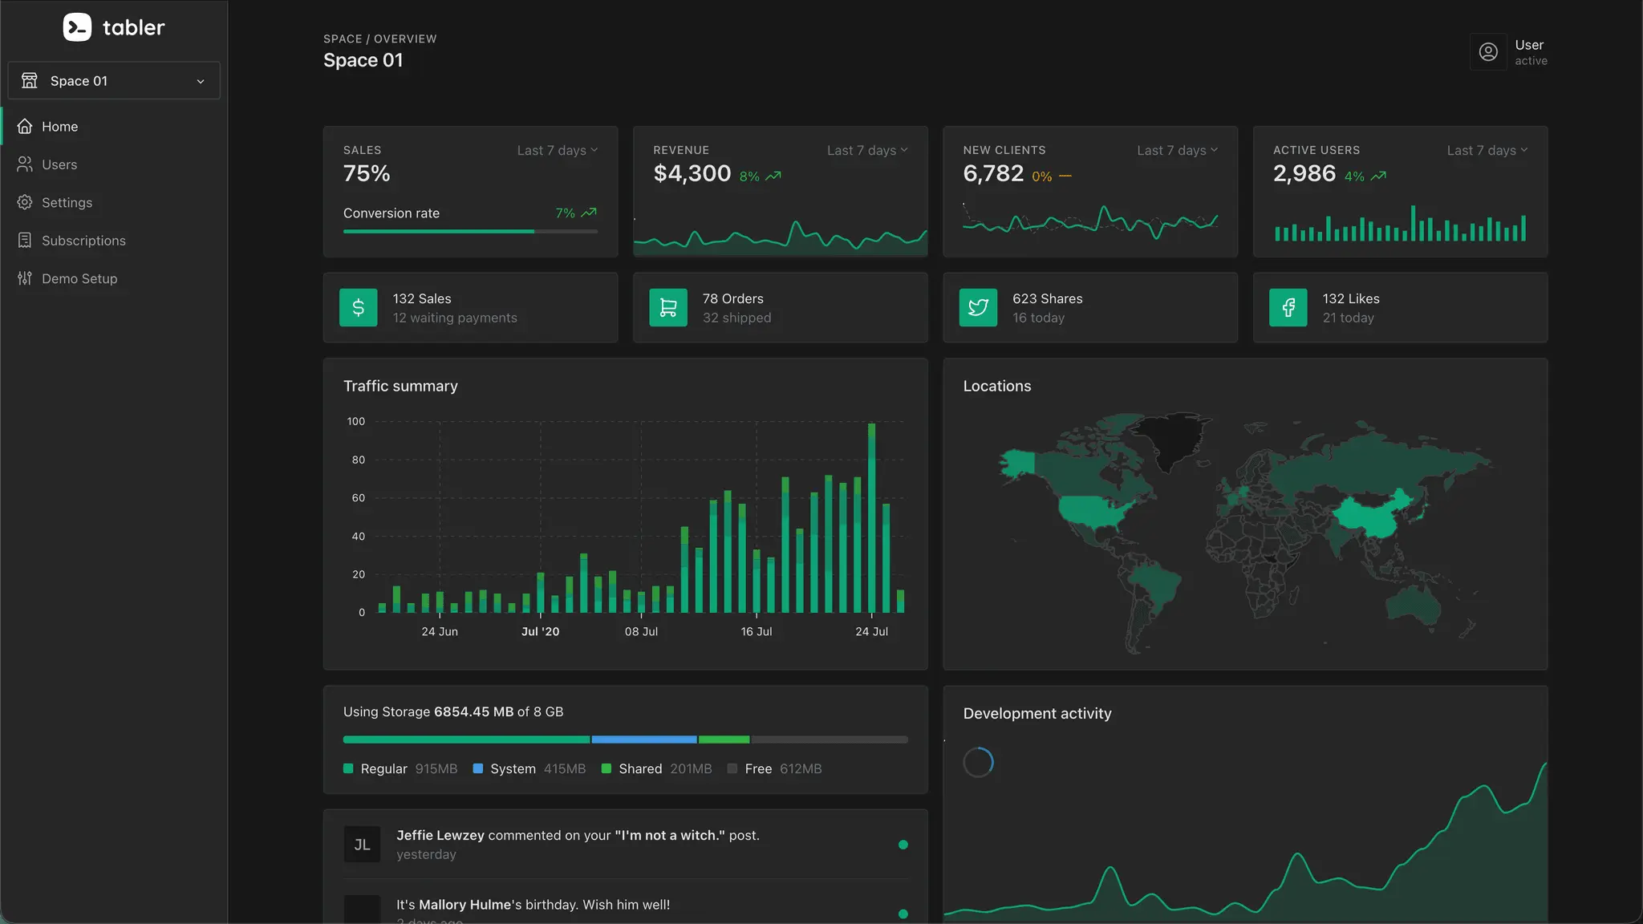
Task: Click the 6854.45 MB storage value
Action: click(473, 711)
